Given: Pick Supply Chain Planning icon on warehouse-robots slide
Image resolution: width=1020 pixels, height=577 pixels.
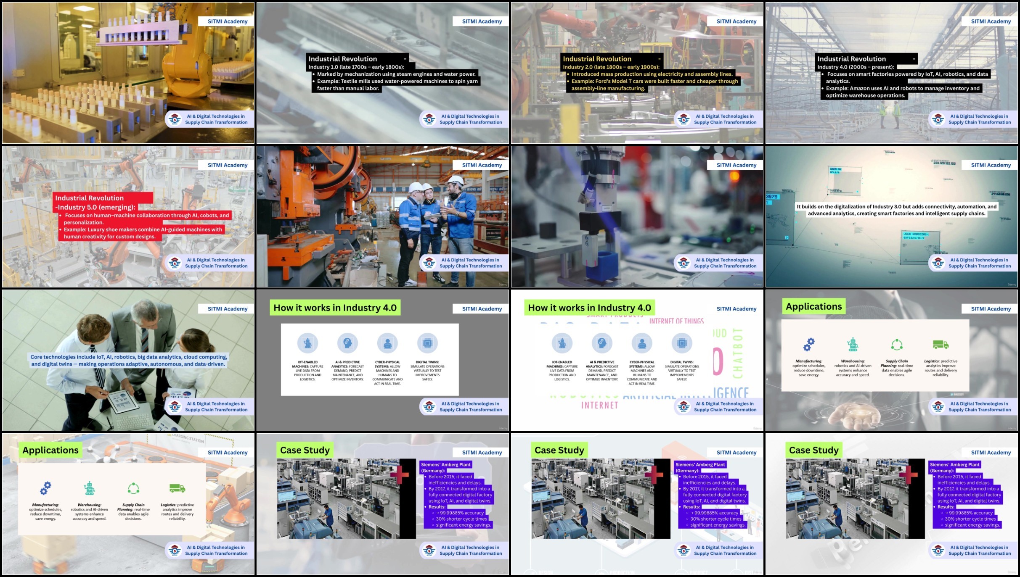Looking at the screenshot, I should pyautogui.click(x=133, y=488).
